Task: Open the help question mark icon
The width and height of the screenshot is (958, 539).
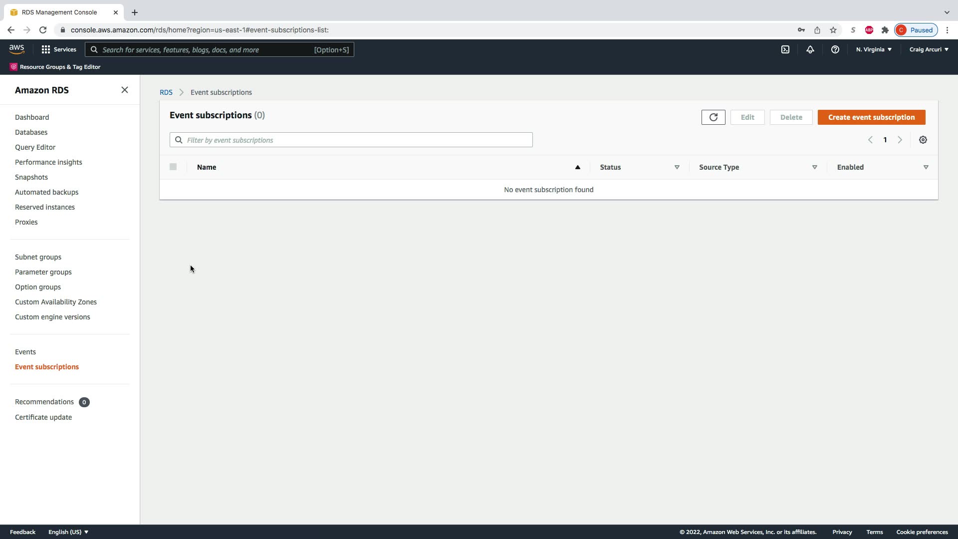Action: tap(835, 49)
